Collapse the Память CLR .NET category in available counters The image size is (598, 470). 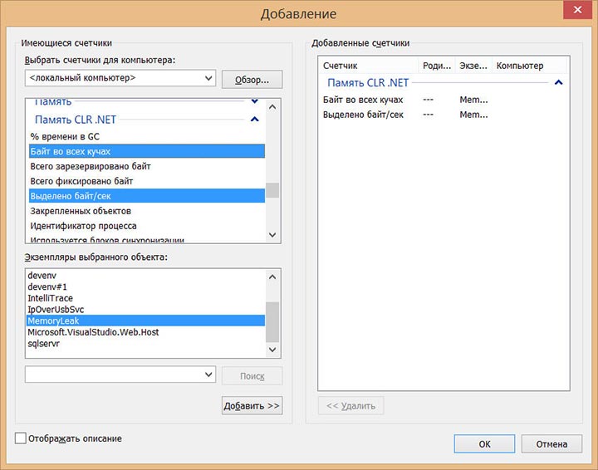(254, 120)
